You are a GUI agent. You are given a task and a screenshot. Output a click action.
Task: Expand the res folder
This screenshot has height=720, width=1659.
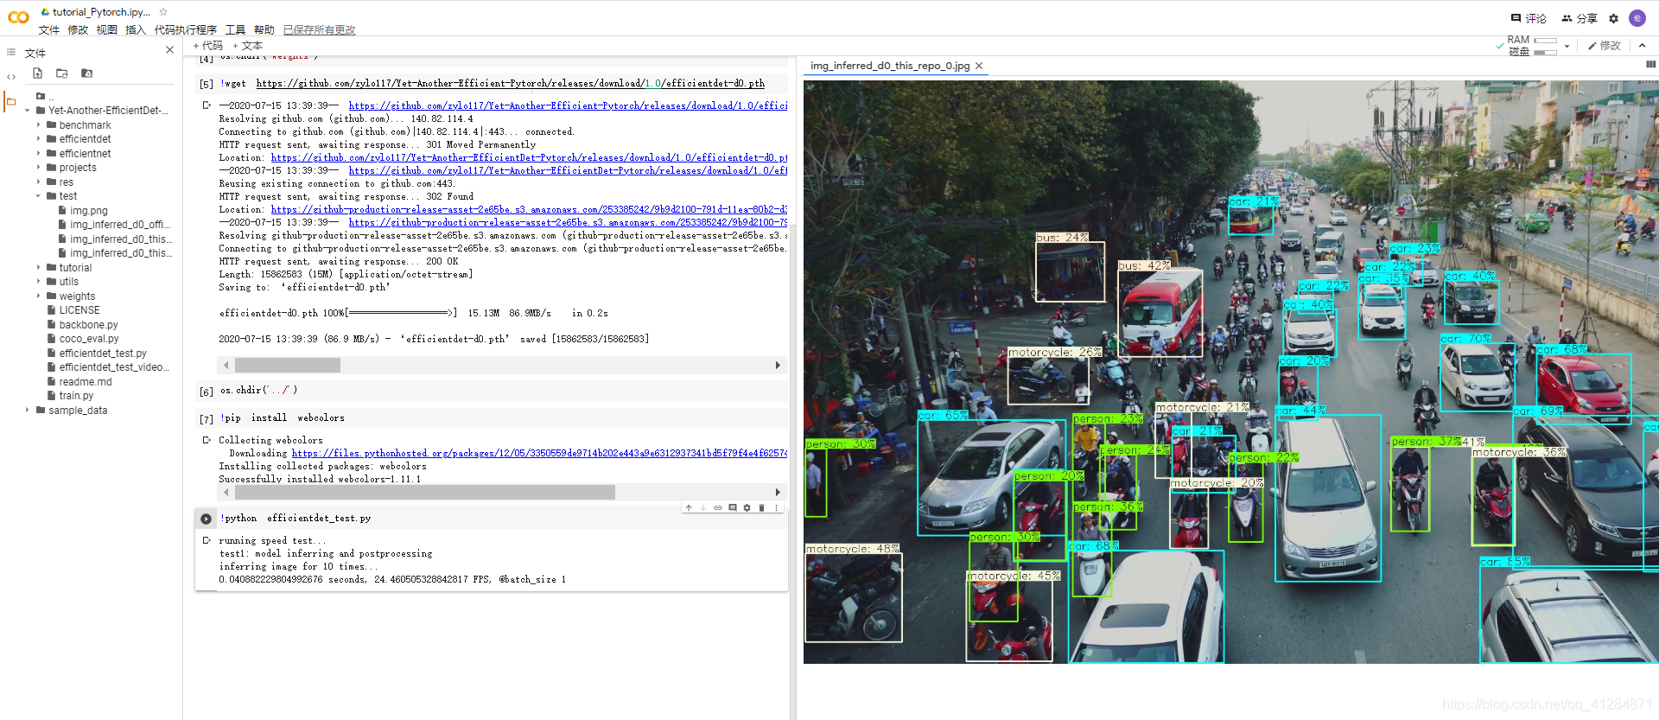click(39, 182)
